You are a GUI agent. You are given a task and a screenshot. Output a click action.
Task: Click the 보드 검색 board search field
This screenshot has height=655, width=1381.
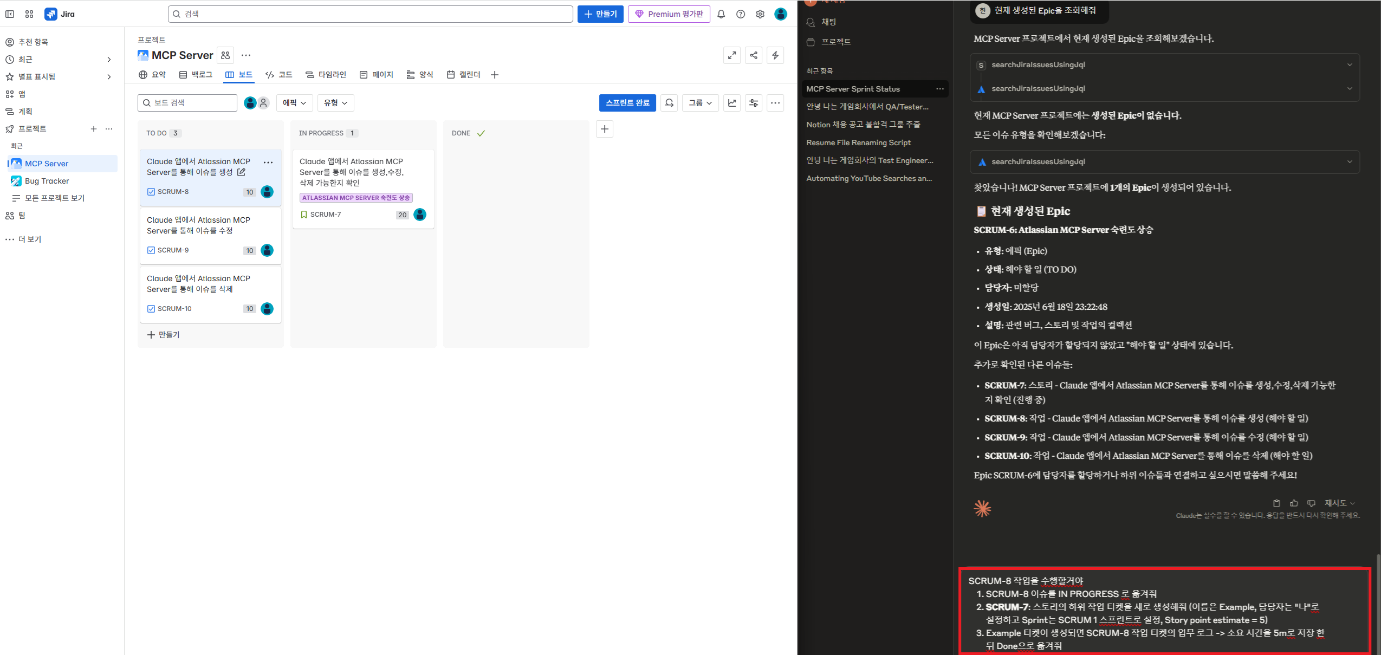[187, 103]
